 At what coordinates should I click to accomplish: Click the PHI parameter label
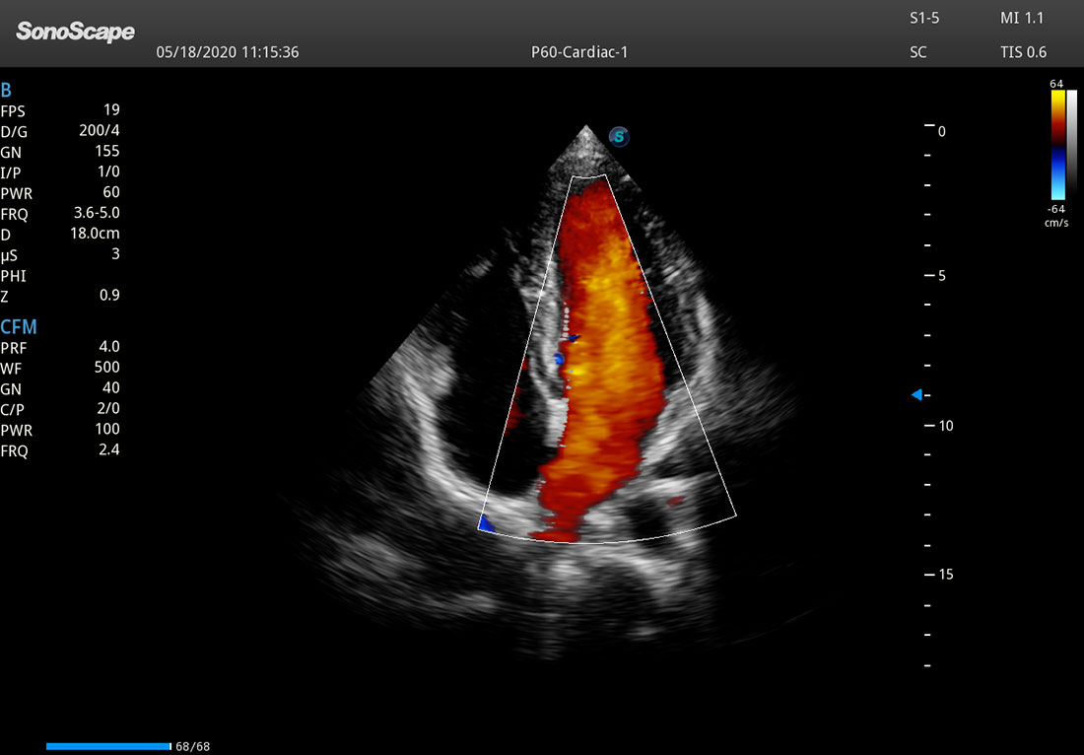pyautogui.click(x=14, y=276)
